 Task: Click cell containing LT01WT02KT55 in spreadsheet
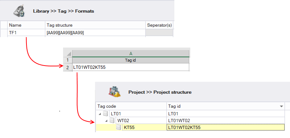131,67
